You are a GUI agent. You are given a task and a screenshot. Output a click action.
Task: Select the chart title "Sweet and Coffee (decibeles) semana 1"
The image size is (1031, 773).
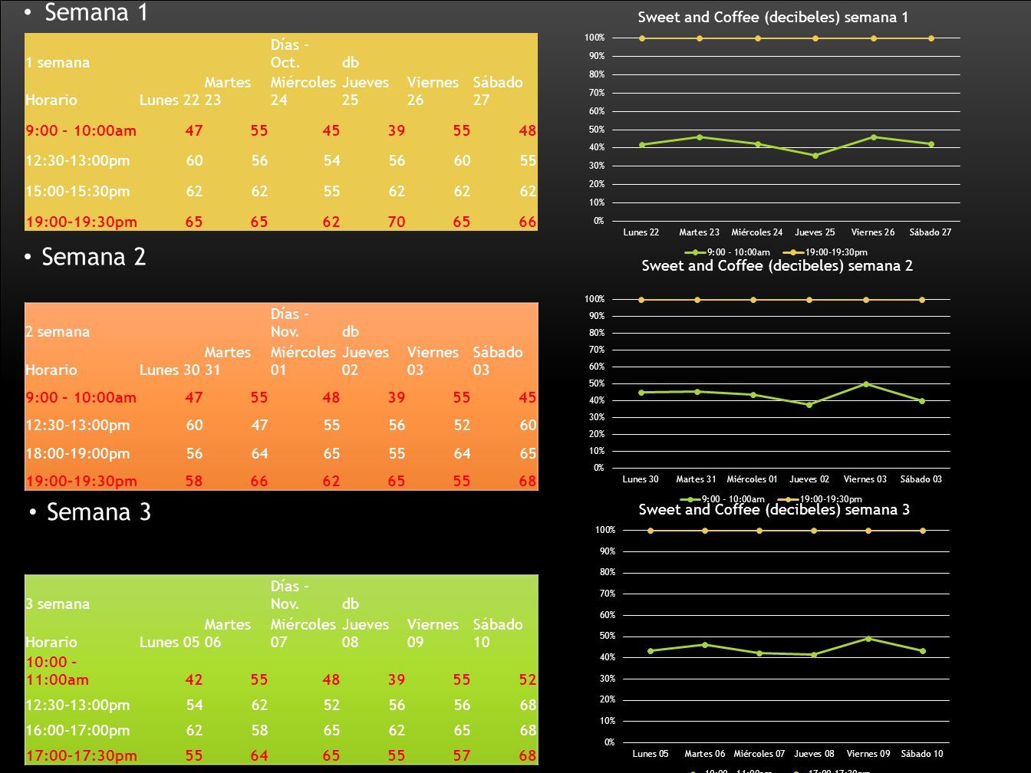point(773,17)
